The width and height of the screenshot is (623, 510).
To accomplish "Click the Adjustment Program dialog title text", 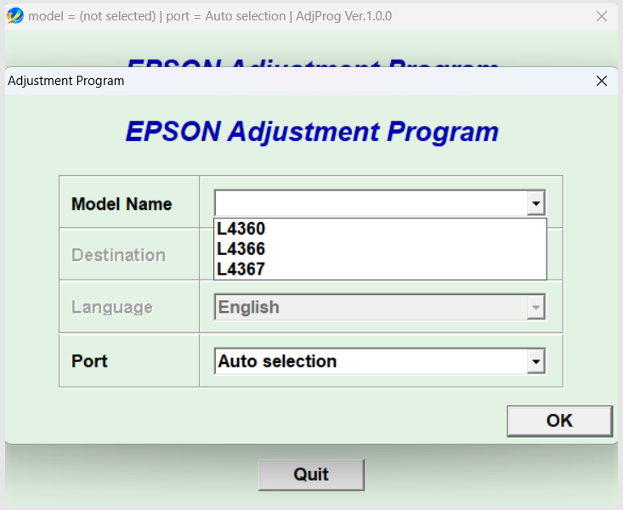I will pyautogui.click(x=66, y=81).
